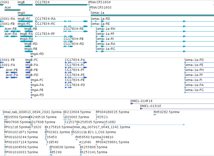
Task: Select the CG17834-PB protein label
Action: [75, 80]
